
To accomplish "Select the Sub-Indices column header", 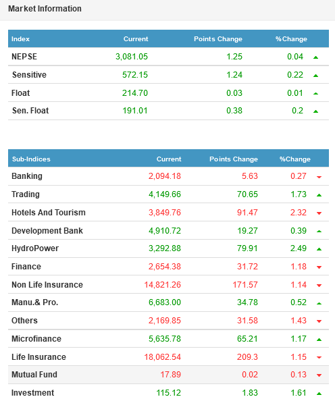I will (x=31, y=159).
